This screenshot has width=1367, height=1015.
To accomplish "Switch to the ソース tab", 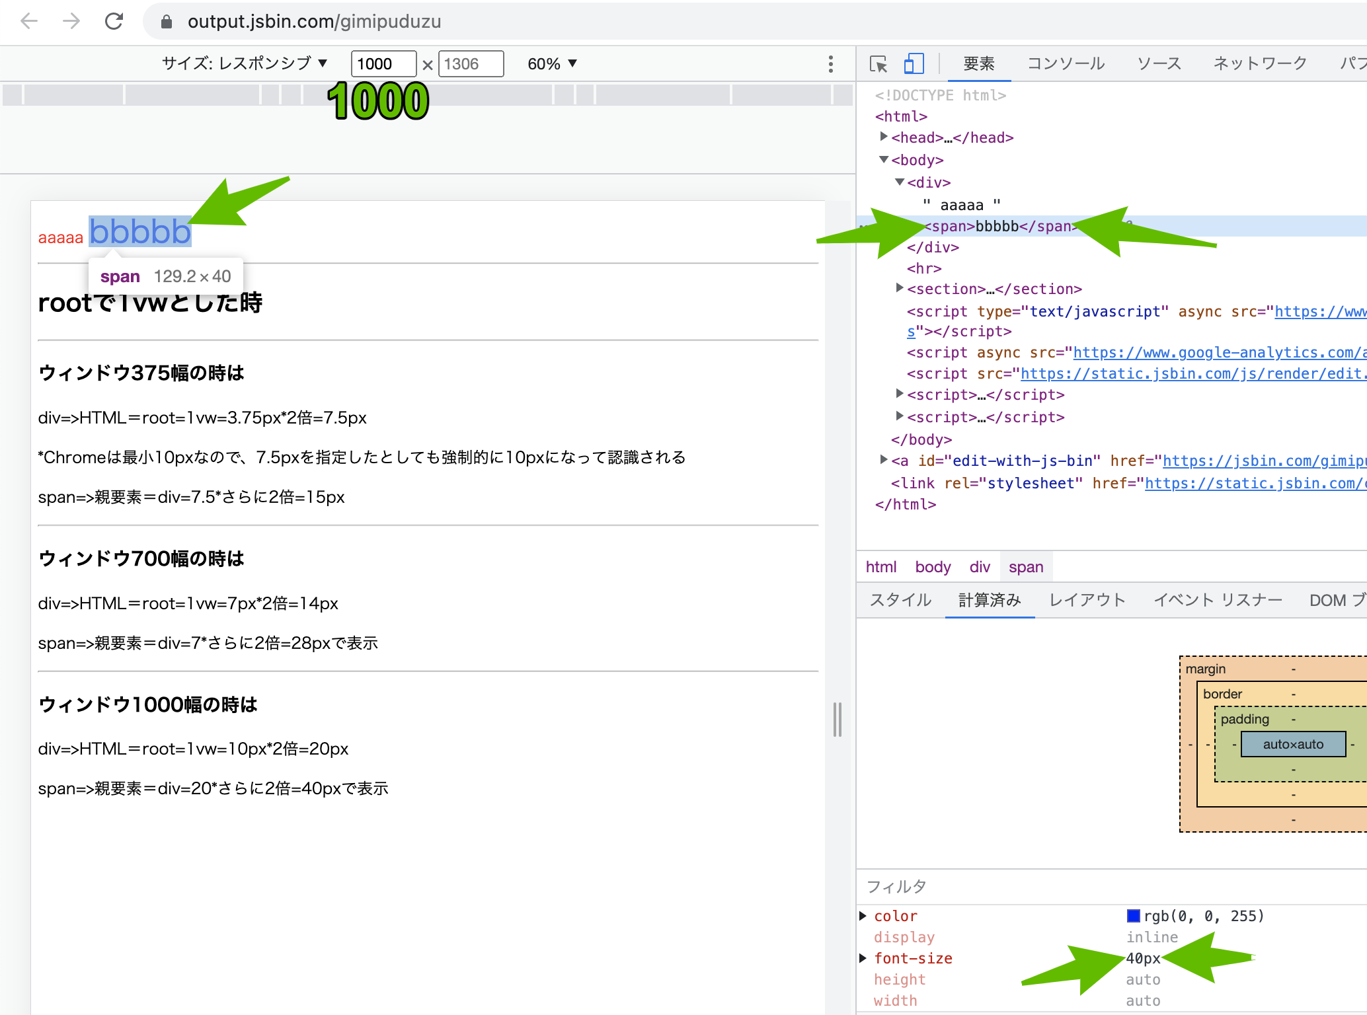I will (x=1159, y=63).
